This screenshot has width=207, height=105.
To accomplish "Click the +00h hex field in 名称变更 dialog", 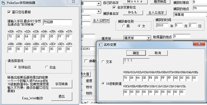I will [x=126, y=78].
